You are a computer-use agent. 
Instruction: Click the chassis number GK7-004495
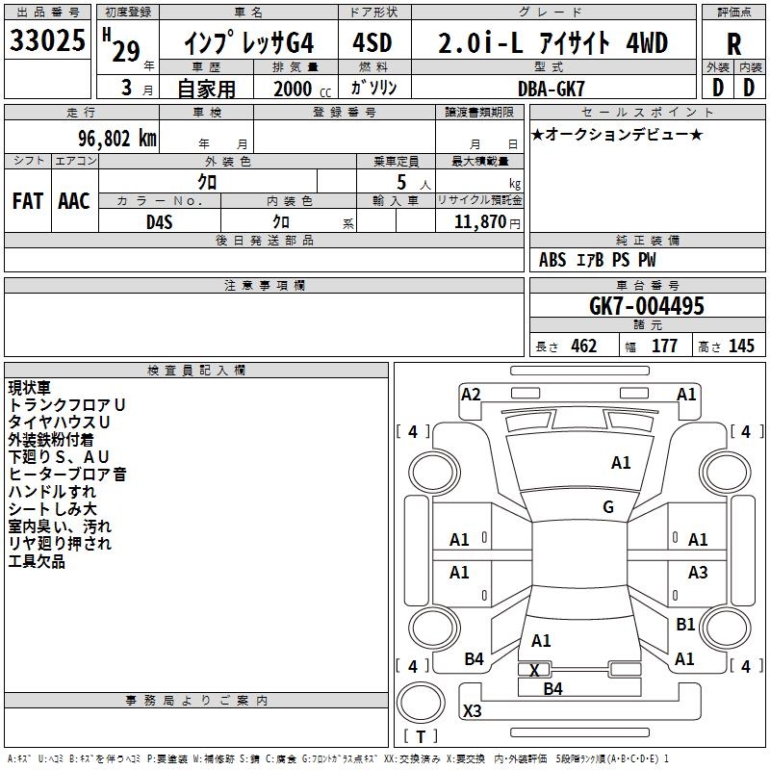(x=647, y=306)
